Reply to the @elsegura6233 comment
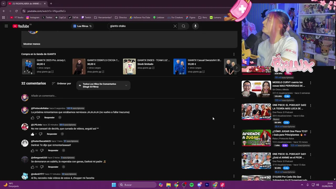Image resolution: width=336 pixels, height=189 pixels. click(x=53, y=167)
